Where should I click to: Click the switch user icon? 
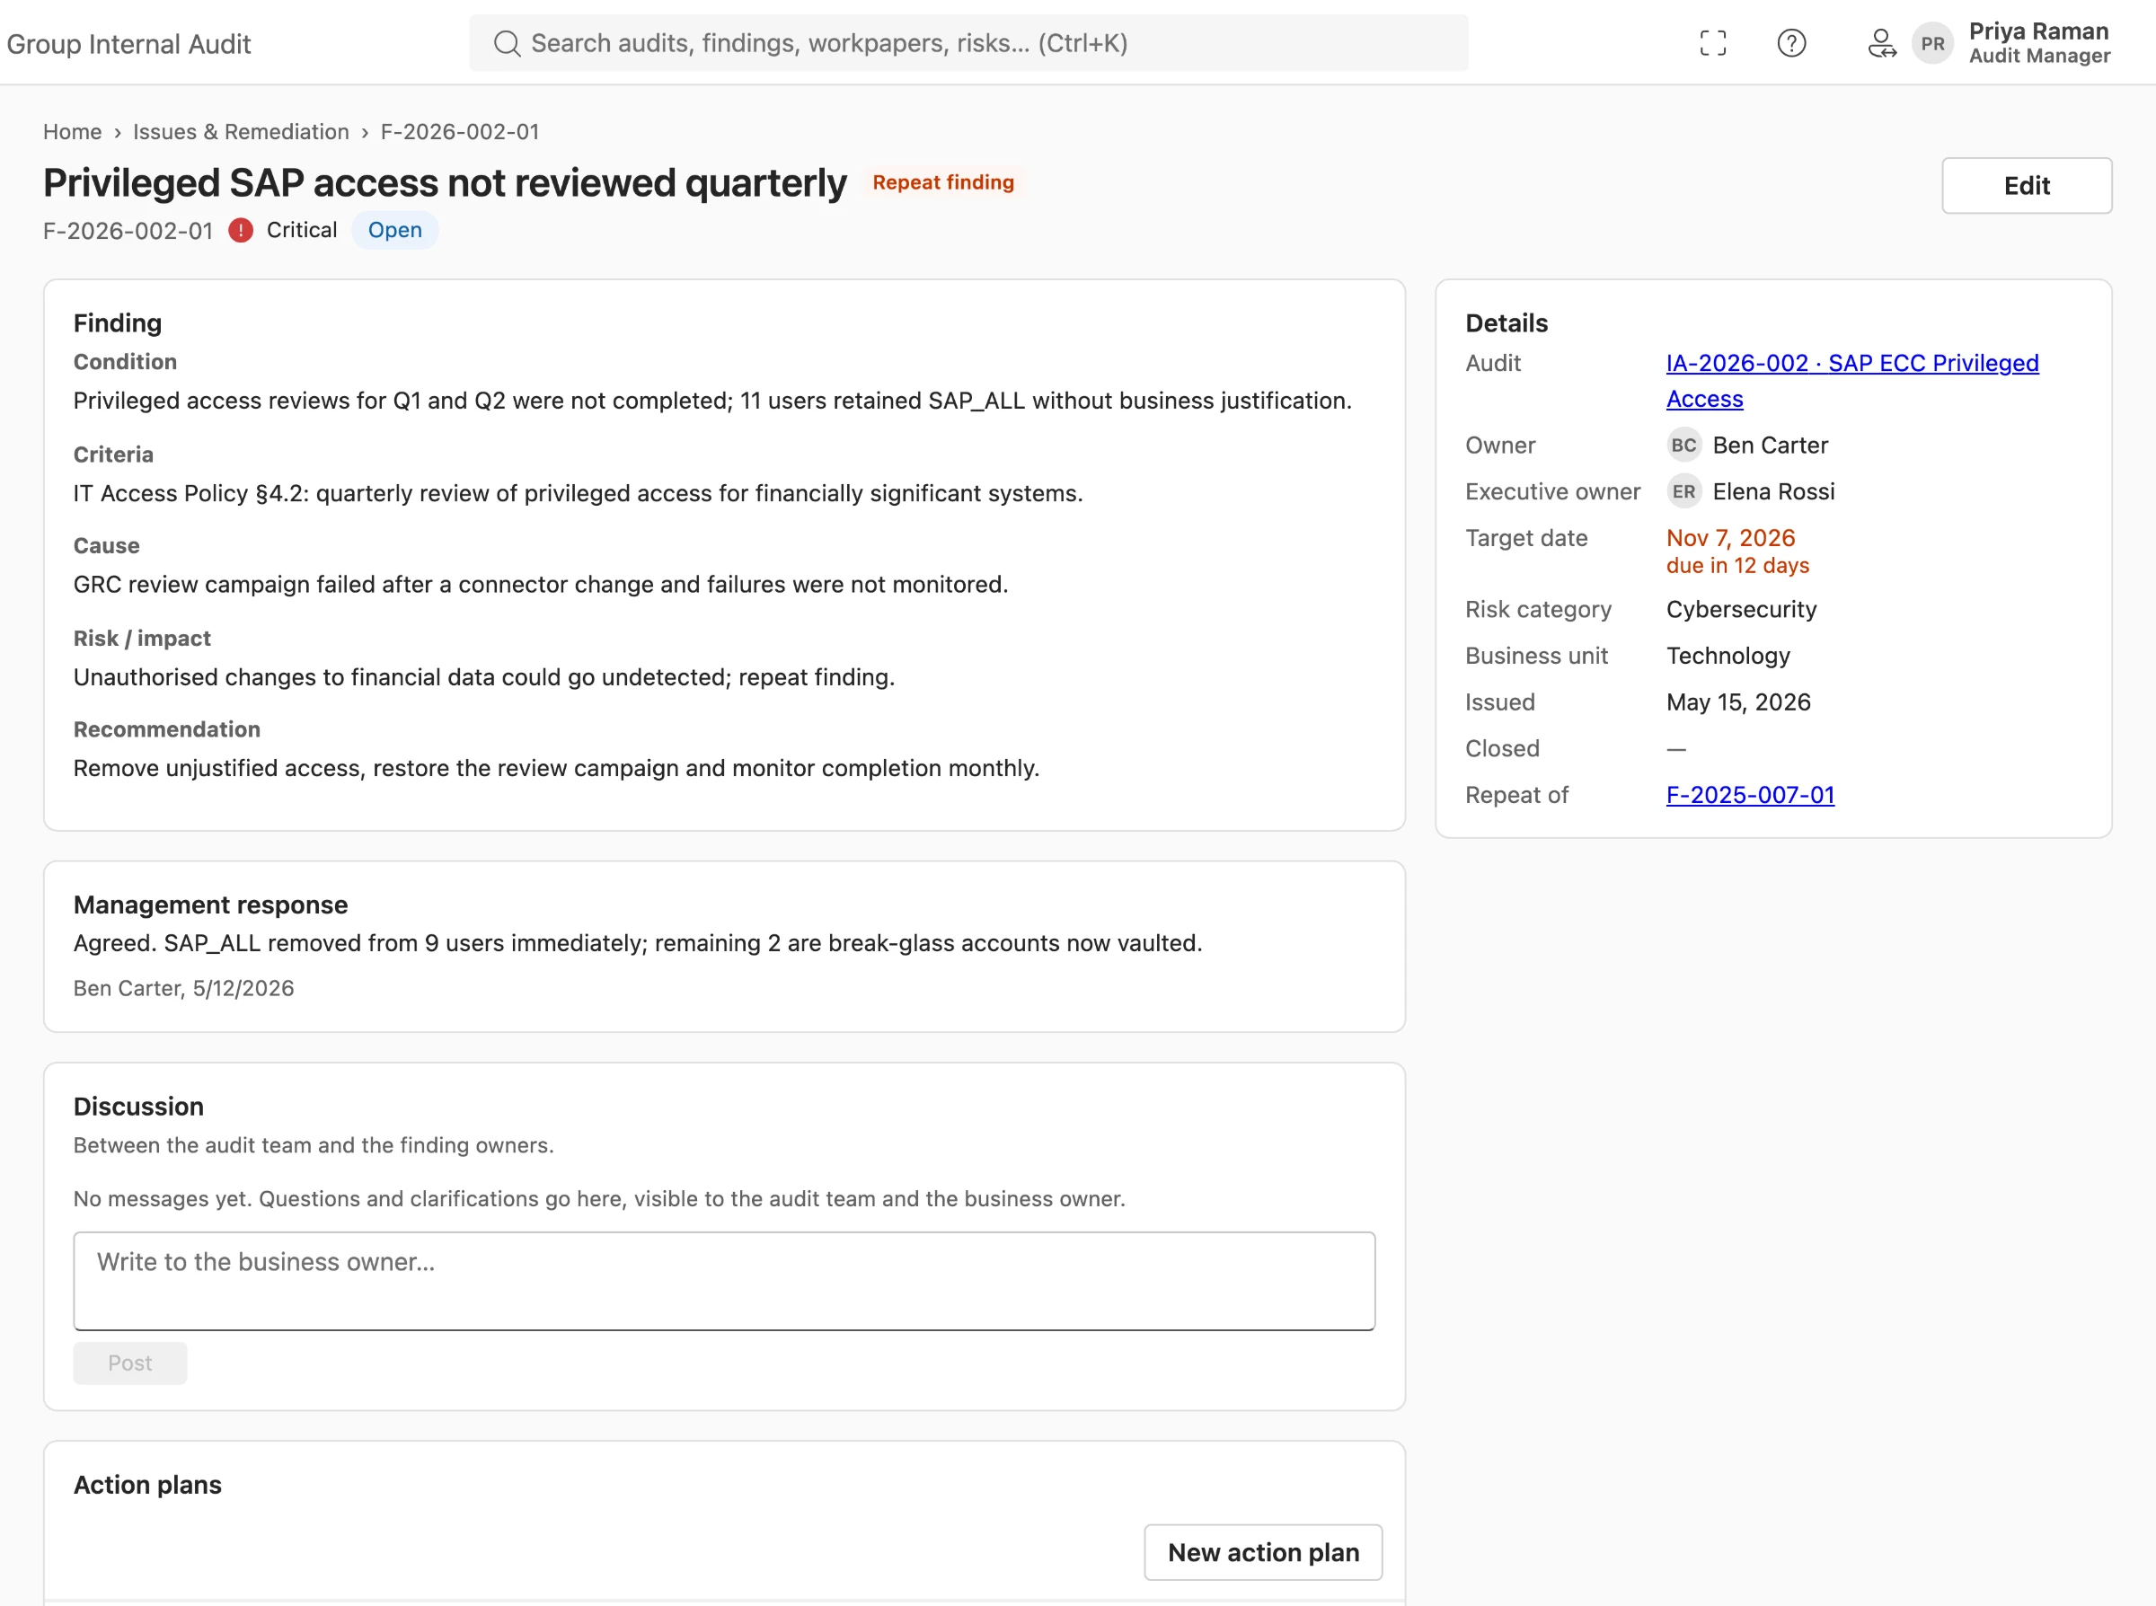click(x=1881, y=43)
